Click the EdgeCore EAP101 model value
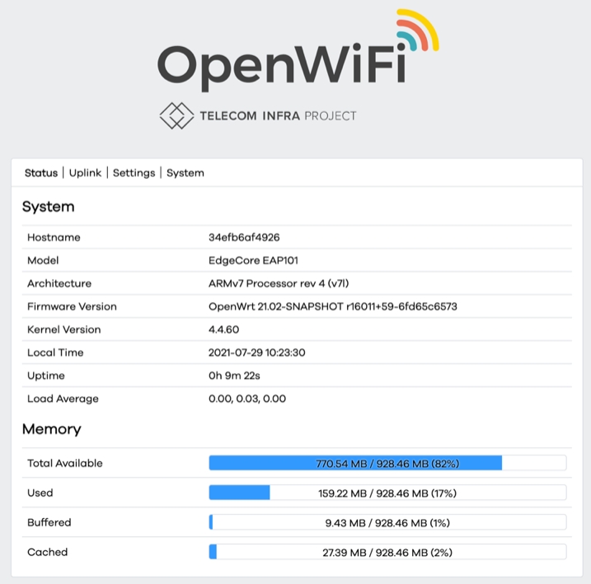 coord(253,260)
